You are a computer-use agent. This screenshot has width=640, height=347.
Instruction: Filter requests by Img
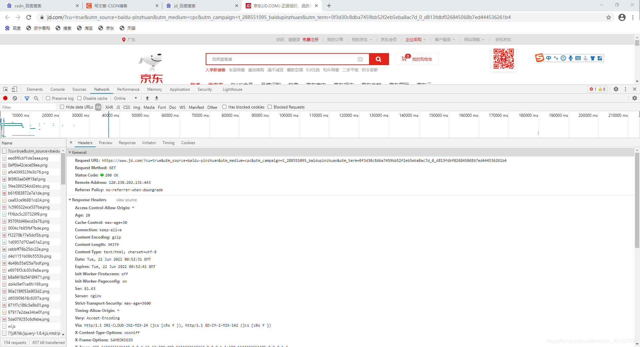137,107
